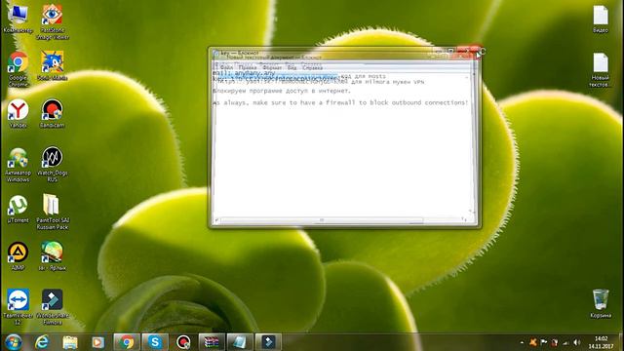Open the Формат menu in Notepad
Viewport: 624px width, 351px height.
click(x=272, y=68)
